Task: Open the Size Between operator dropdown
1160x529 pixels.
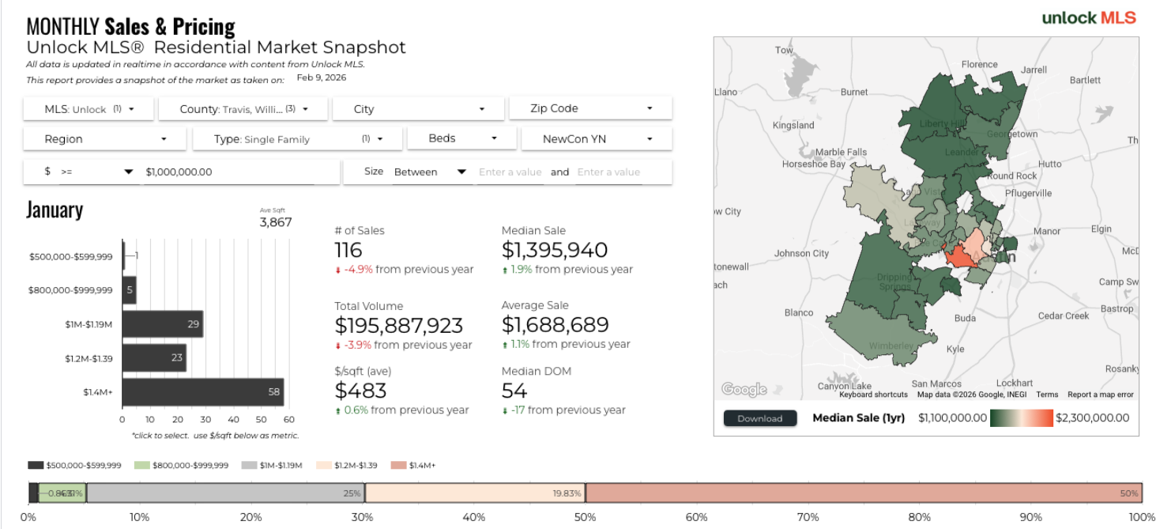Action: click(x=431, y=172)
